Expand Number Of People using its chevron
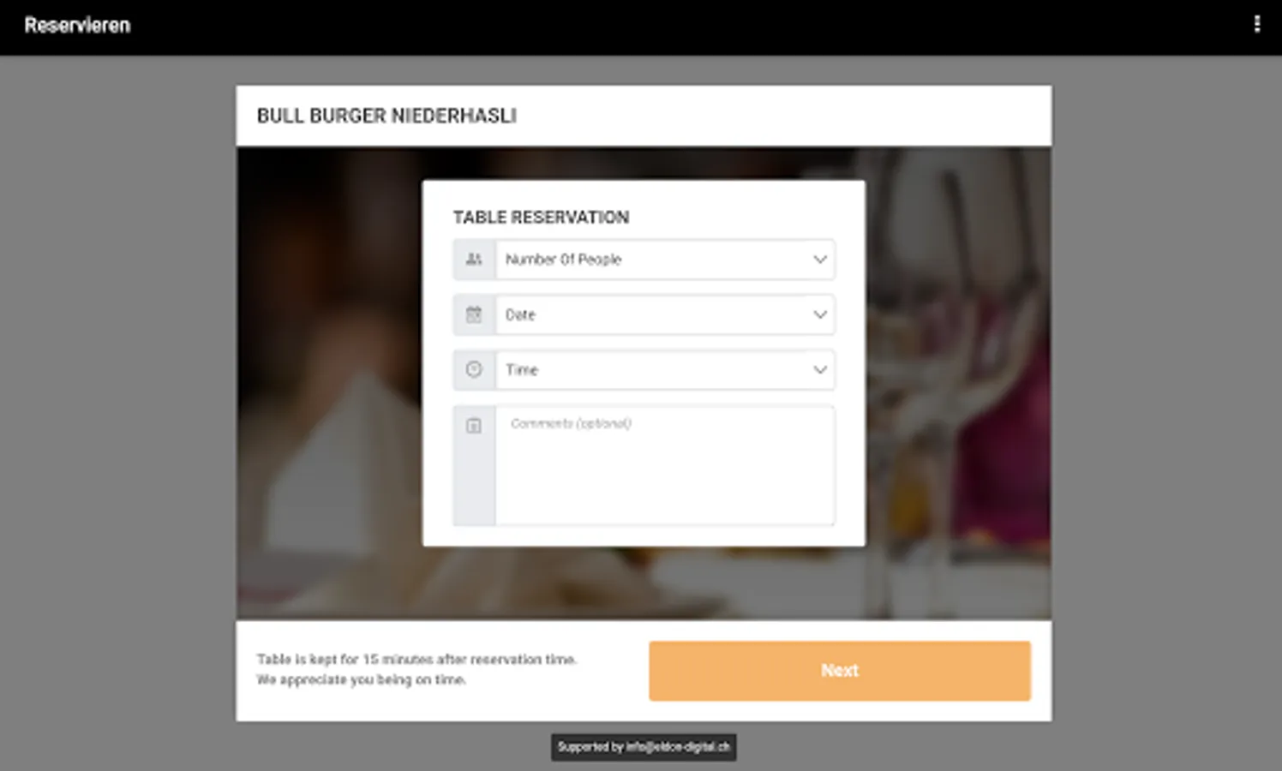Viewport: 1282px width, 771px height. click(820, 260)
